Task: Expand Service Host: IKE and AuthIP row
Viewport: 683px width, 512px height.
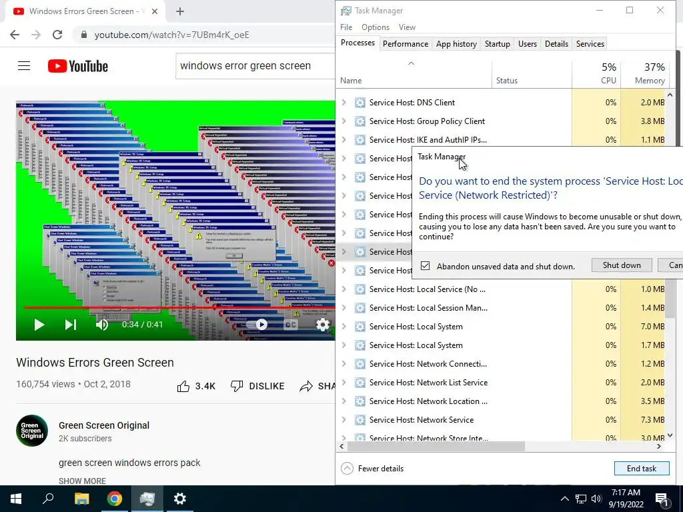Action: (x=344, y=140)
